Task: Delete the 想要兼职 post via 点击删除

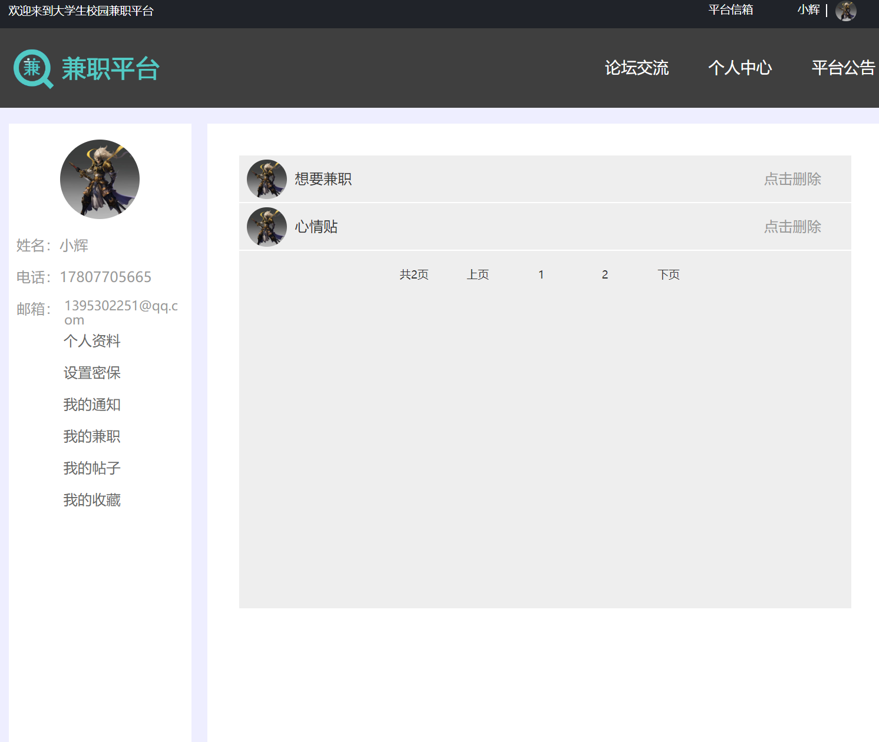Action: (792, 179)
